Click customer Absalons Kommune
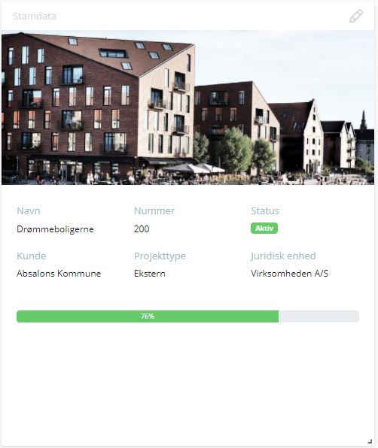The image size is (378, 448). 59,274
